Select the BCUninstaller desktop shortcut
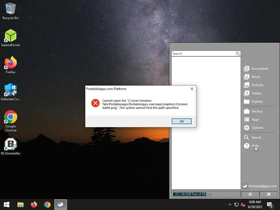Image resolution: width=280 pixels, height=210 pixels. point(11,146)
